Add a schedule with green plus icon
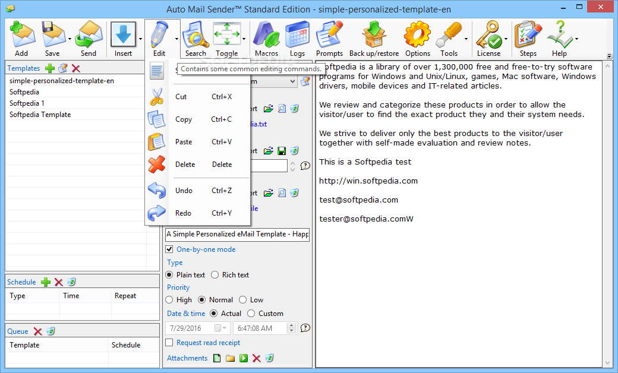This screenshot has height=373, width=618. point(46,282)
